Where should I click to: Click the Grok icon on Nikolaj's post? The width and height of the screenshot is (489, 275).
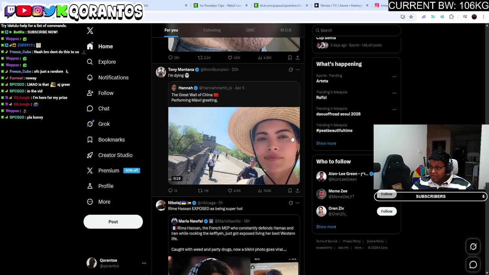[x=291, y=203]
